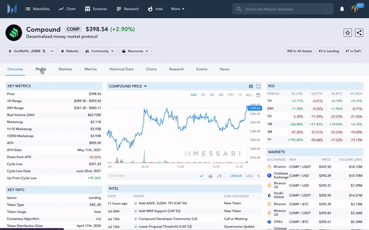369x230 pixels.
Task: Open Compound Developer Community Call event
Action: pos(168,219)
